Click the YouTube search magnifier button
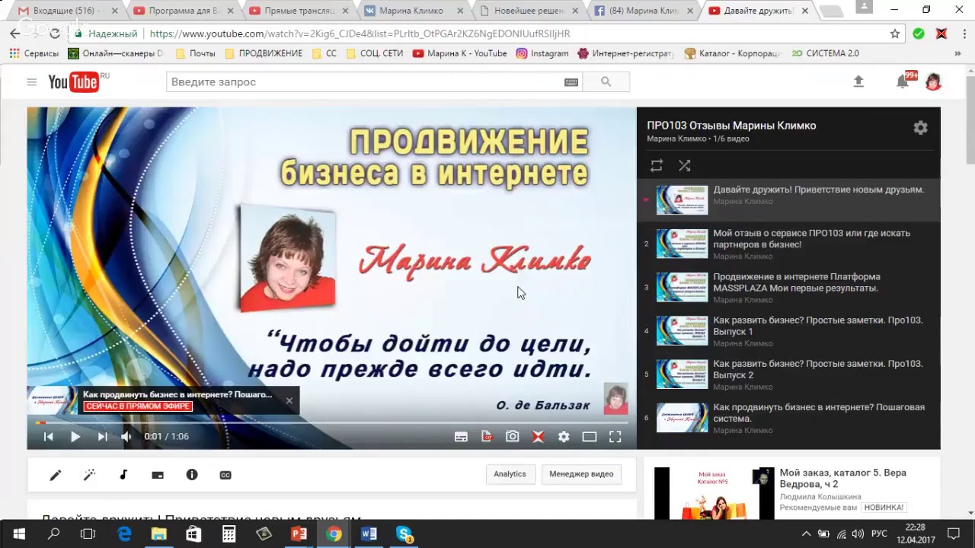Viewport: 975px width, 548px height. [x=606, y=82]
